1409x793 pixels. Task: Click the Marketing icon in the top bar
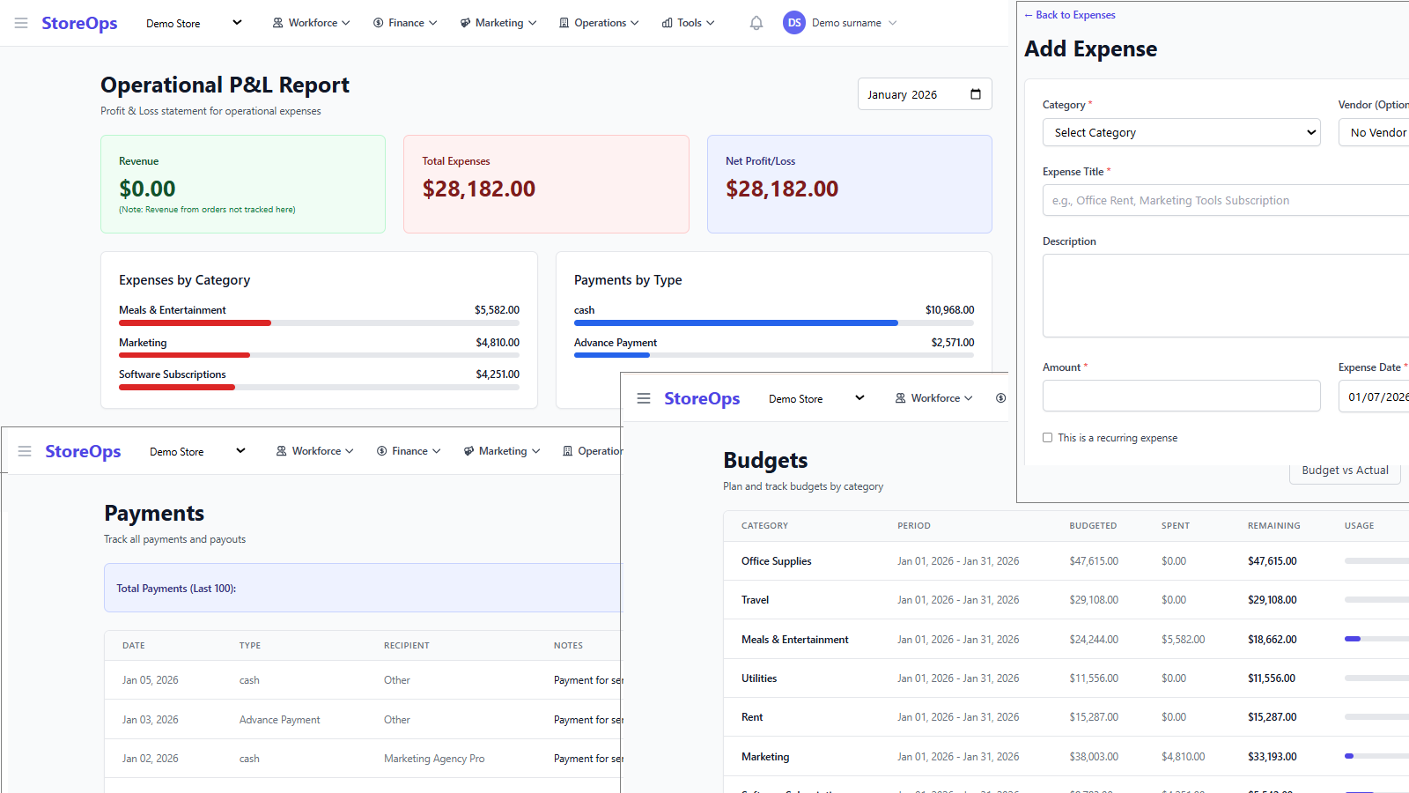click(465, 22)
